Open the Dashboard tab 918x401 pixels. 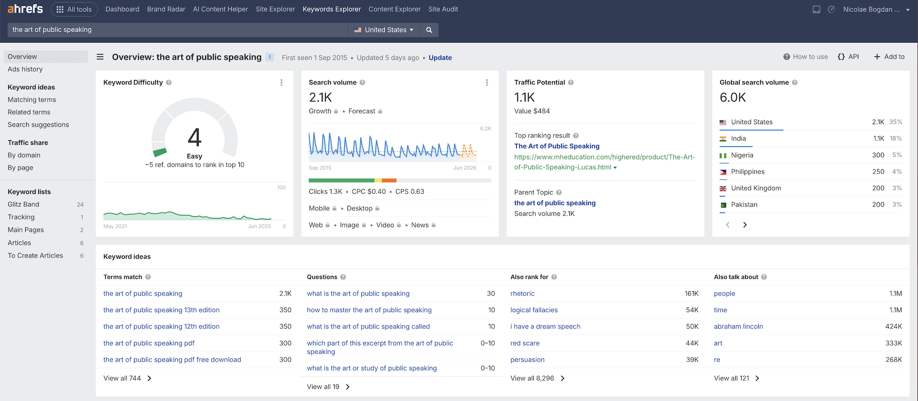click(x=122, y=9)
